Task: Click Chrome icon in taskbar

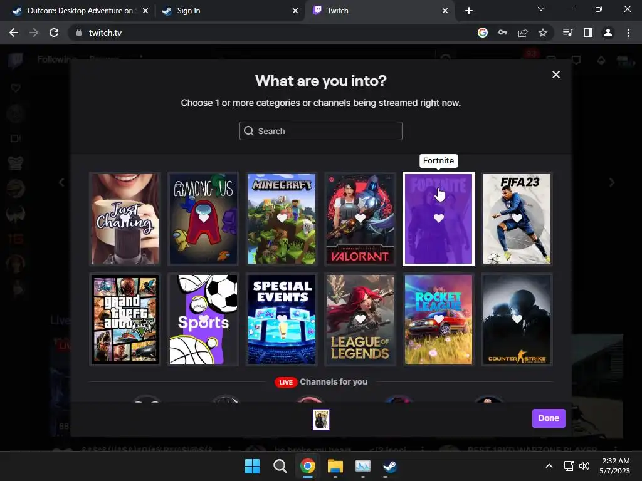Action: point(307,466)
